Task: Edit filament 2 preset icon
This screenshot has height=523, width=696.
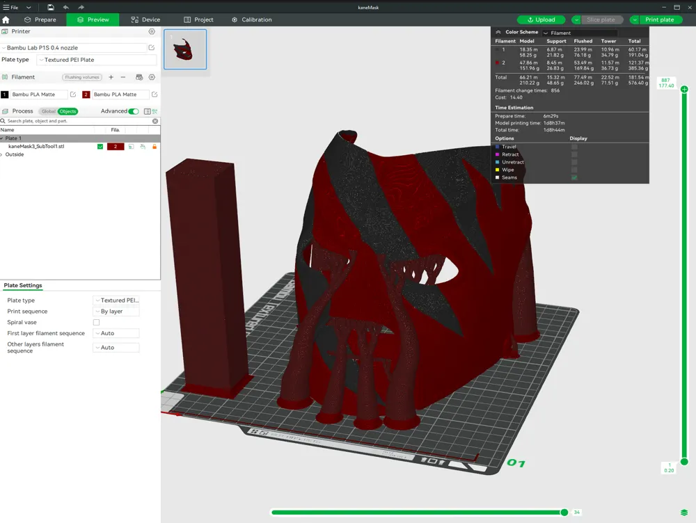Action: click(x=155, y=95)
